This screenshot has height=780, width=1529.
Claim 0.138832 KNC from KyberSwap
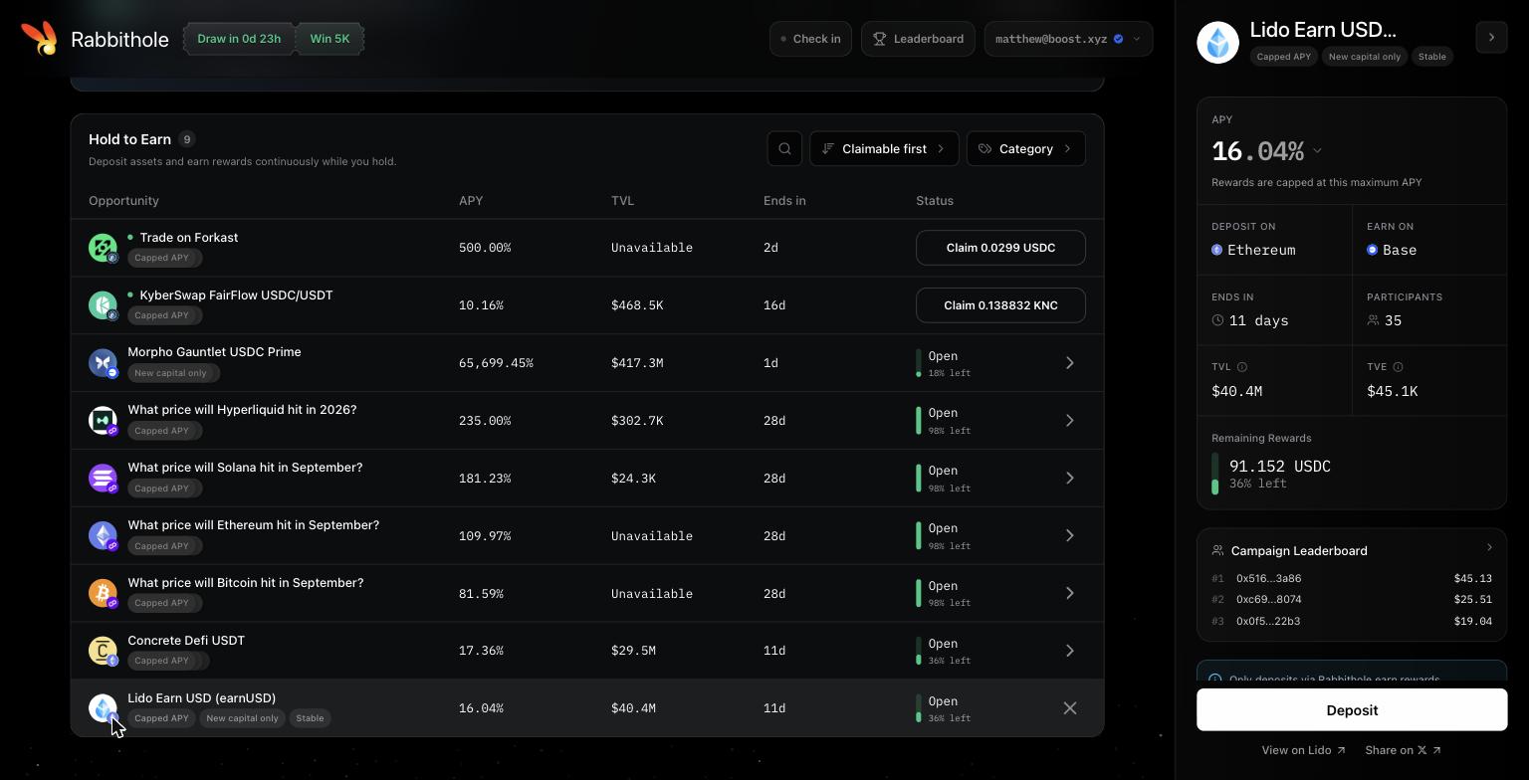coord(1000,305)
